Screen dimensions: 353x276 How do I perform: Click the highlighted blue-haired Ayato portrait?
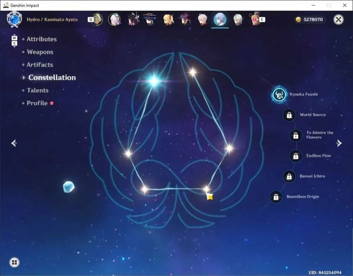click(220, 19)
